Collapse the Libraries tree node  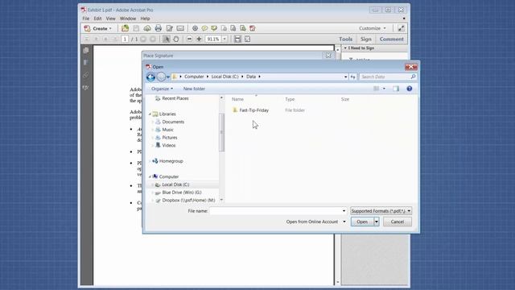coord(150,114)
